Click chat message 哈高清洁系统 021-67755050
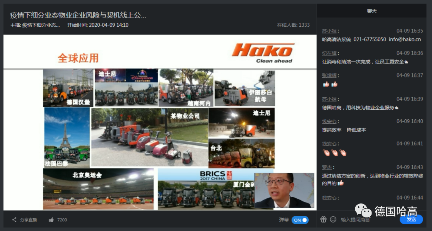Screen dimensions: 432x231 371,39
